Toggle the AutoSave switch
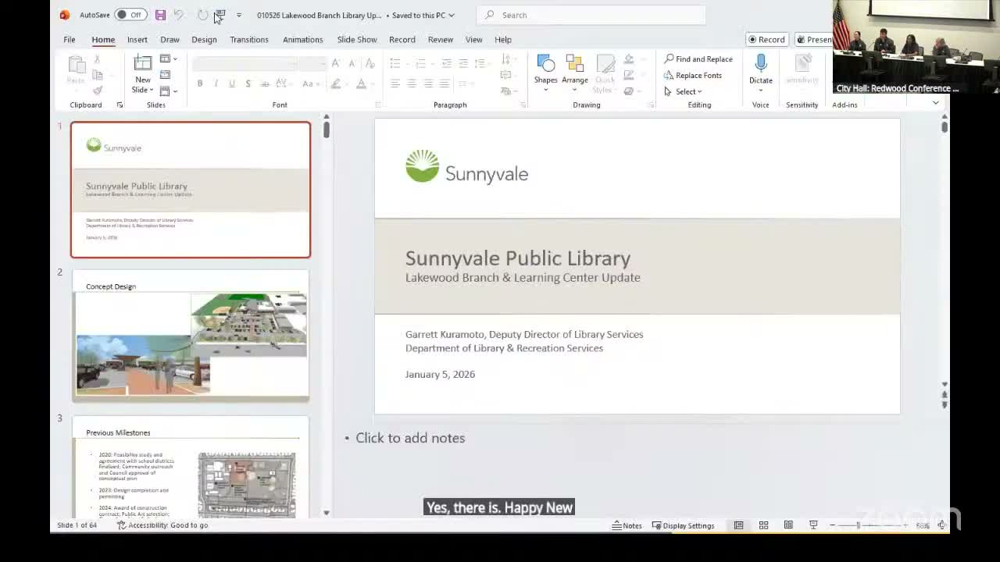Viewport: 1000px width, 562px height. click(x=130, y=15)
